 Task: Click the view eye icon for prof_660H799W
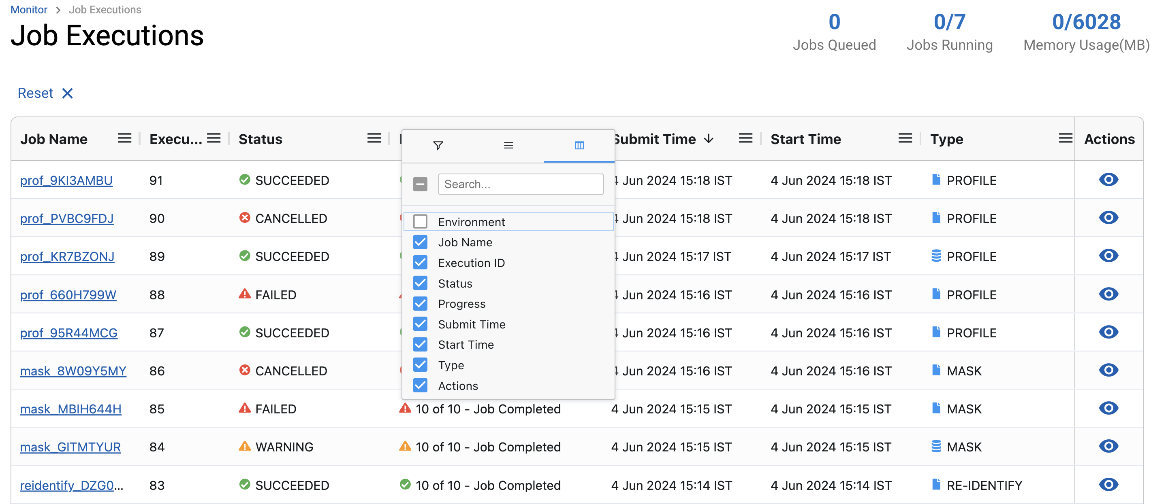coord(1108,294)
